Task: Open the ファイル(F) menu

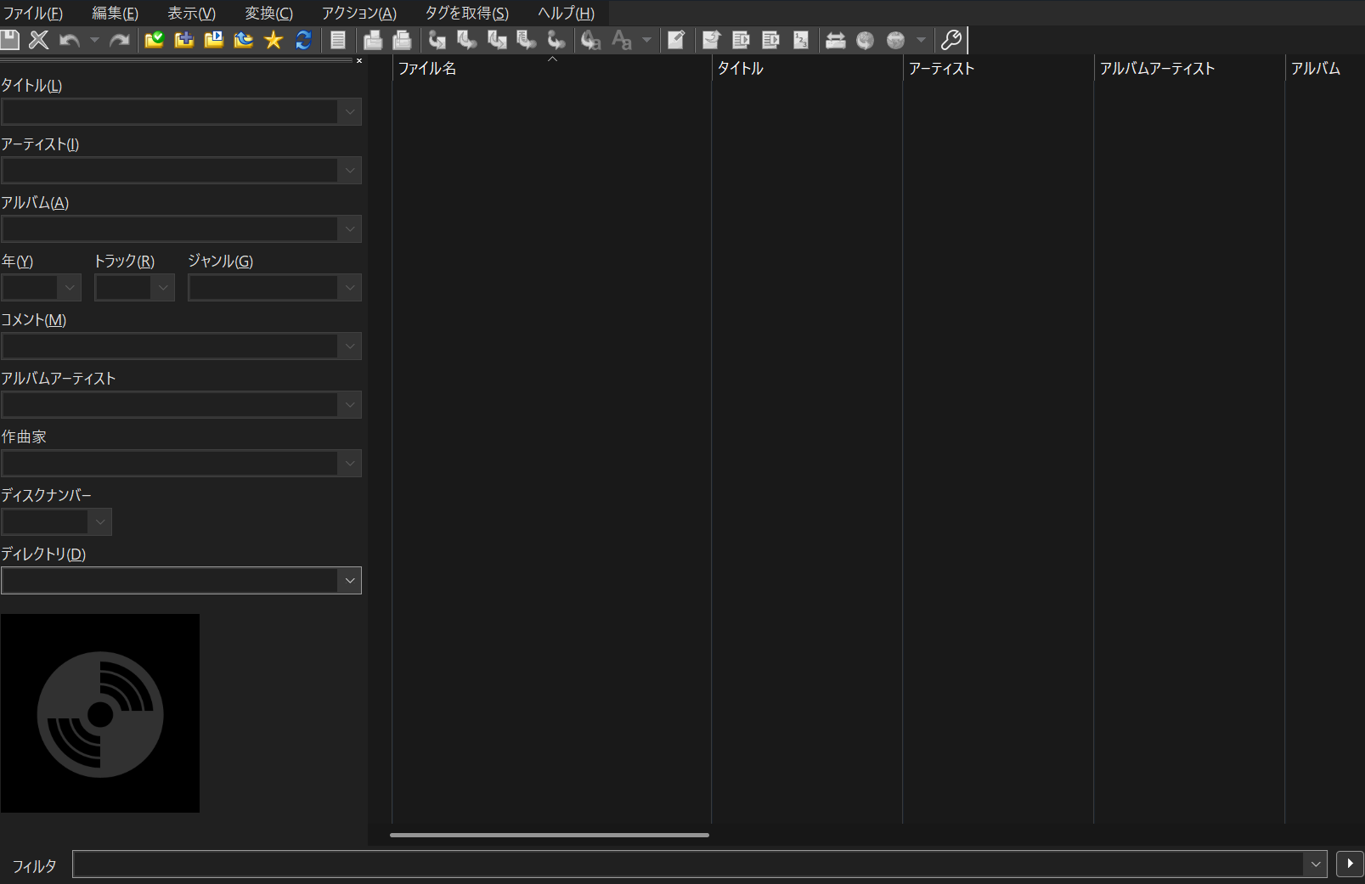Action: 33,14
